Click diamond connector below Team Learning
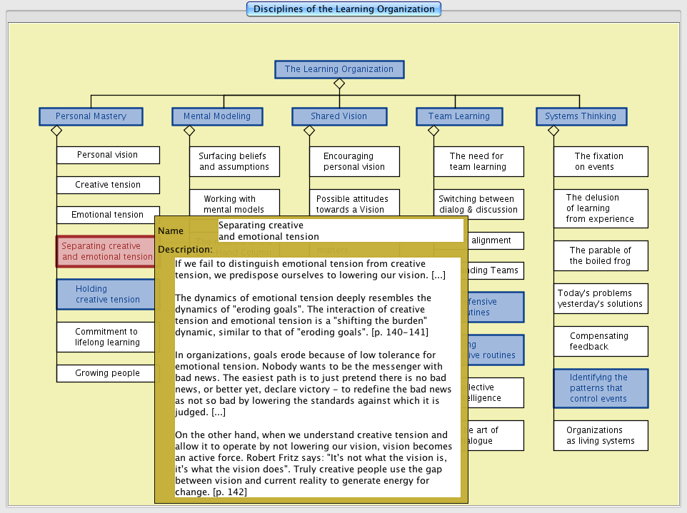This screenshot has width=687, height=513. (433, 131)
